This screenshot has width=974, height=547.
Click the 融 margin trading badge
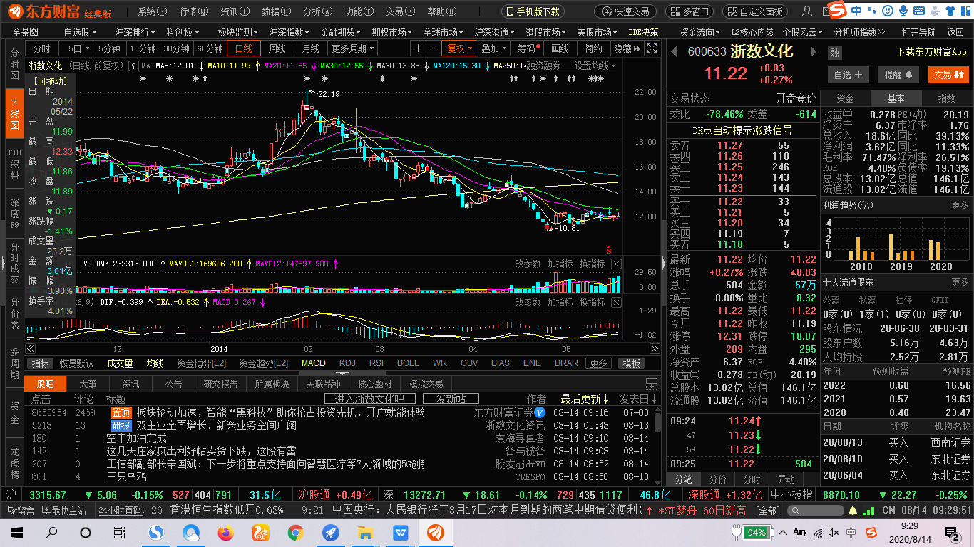point(834,53)
